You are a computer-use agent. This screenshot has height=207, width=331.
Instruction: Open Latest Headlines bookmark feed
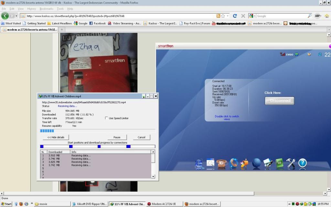(x=59, y=23)
